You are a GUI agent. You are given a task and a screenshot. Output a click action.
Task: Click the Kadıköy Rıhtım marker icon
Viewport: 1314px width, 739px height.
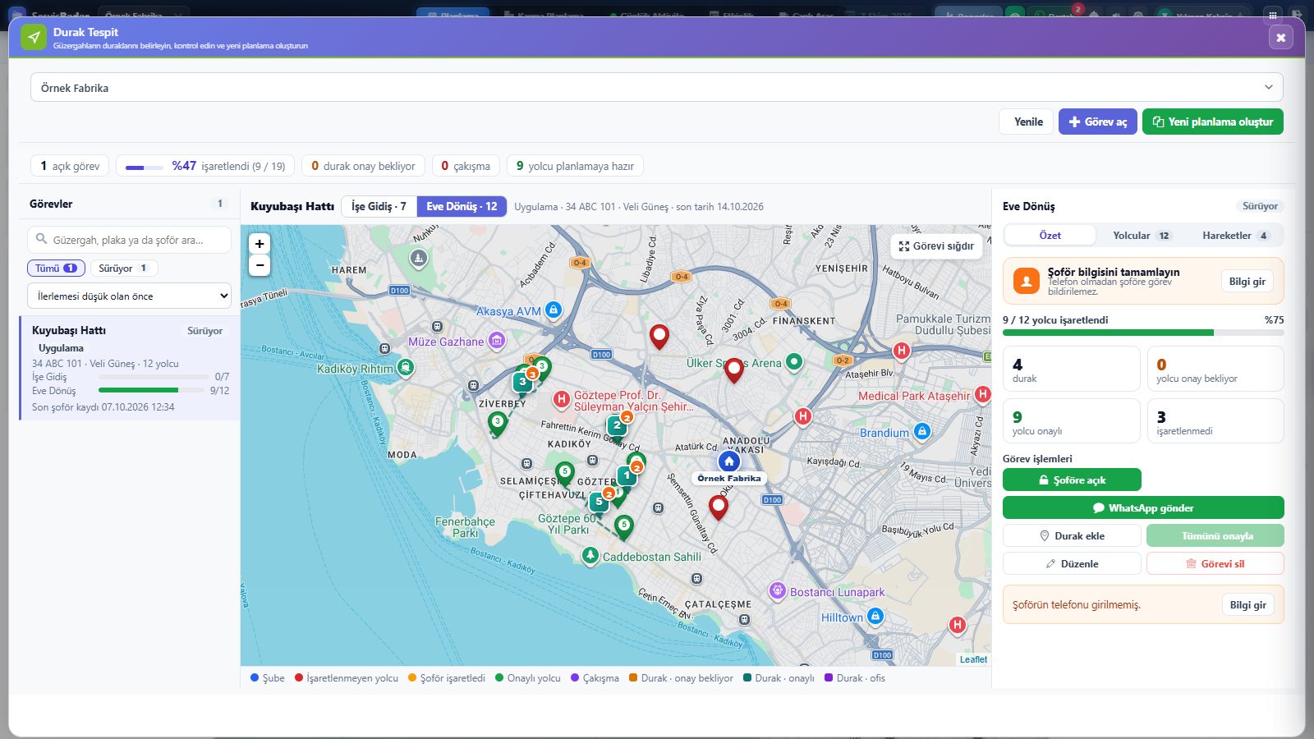click(x=406, y=368)
